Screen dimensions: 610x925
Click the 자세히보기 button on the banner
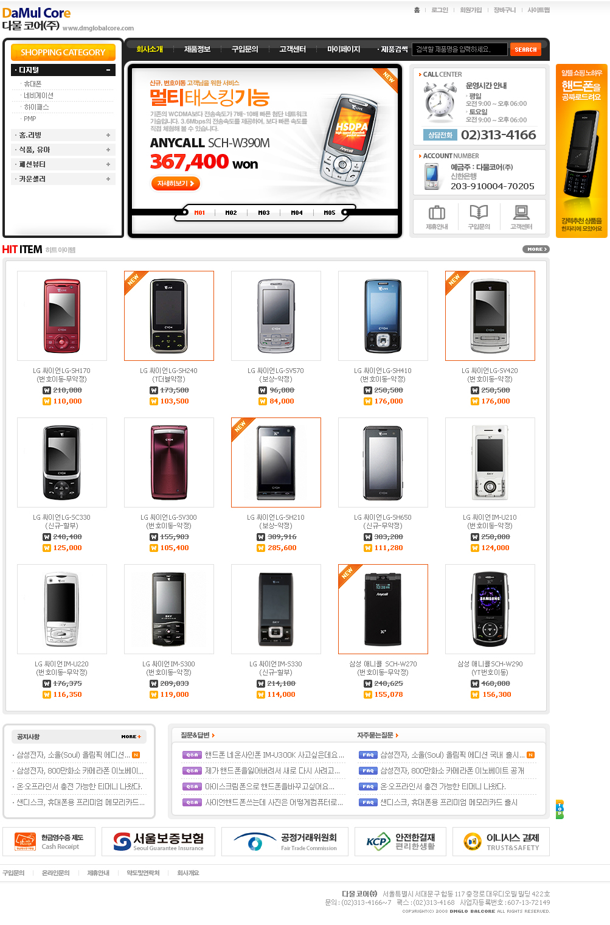coord(175,183)
